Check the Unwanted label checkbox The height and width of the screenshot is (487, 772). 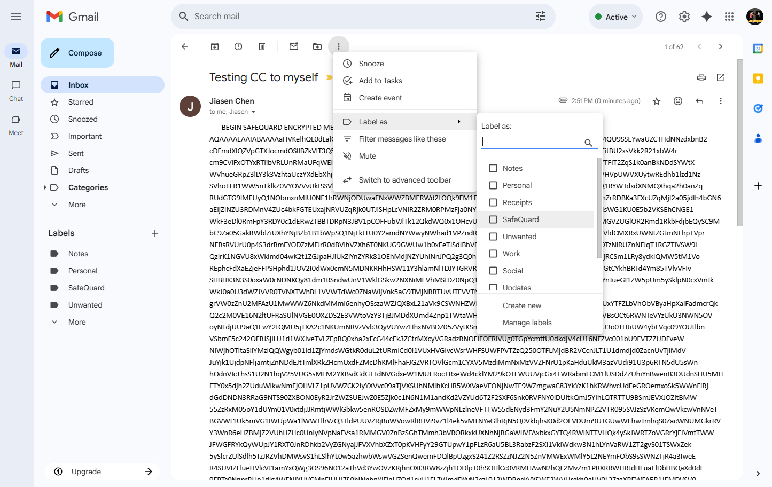point(493,237)
